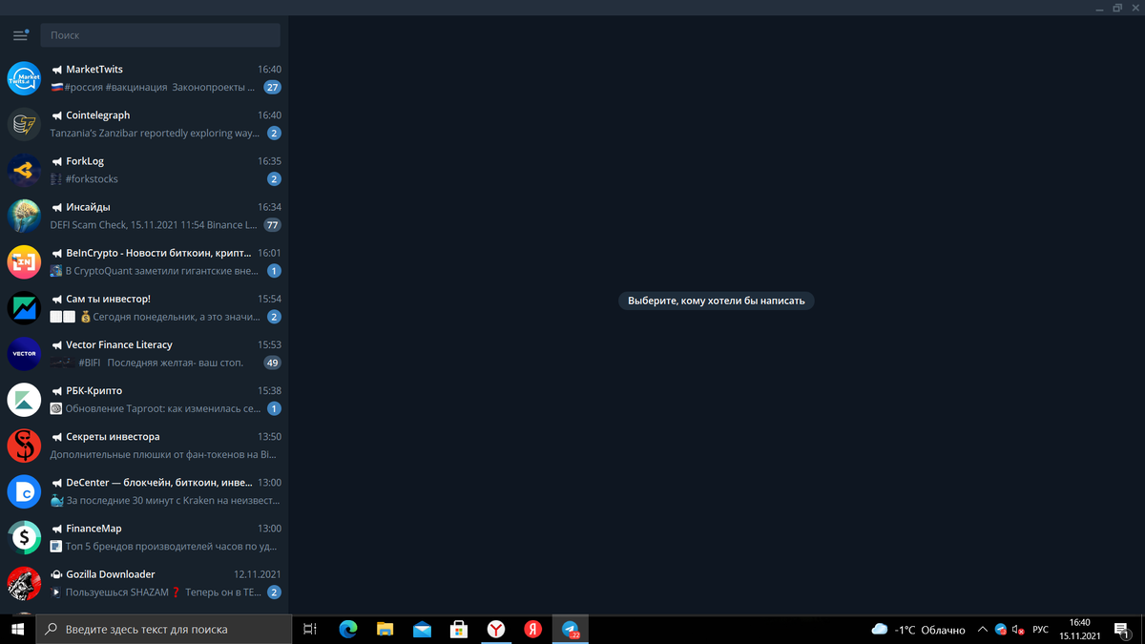Launch Microsoft Edge from the taskbar
Viewport: 1145px width, 644px height.
347,630
